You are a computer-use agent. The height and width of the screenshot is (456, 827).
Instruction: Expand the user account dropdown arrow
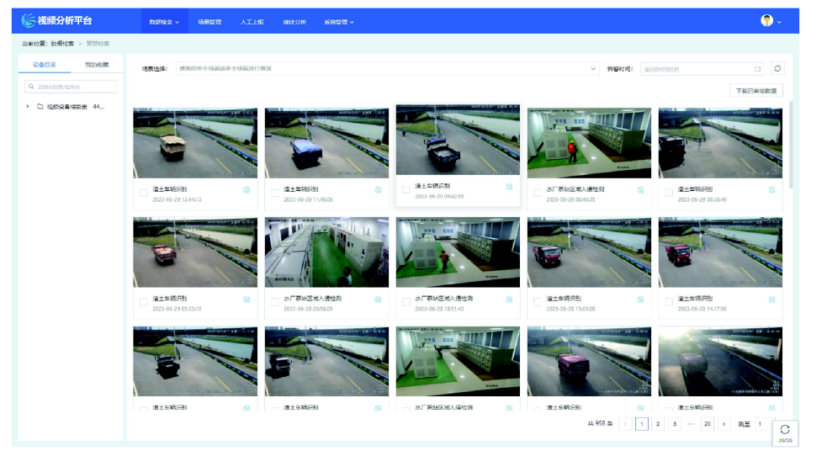[779, 22]
